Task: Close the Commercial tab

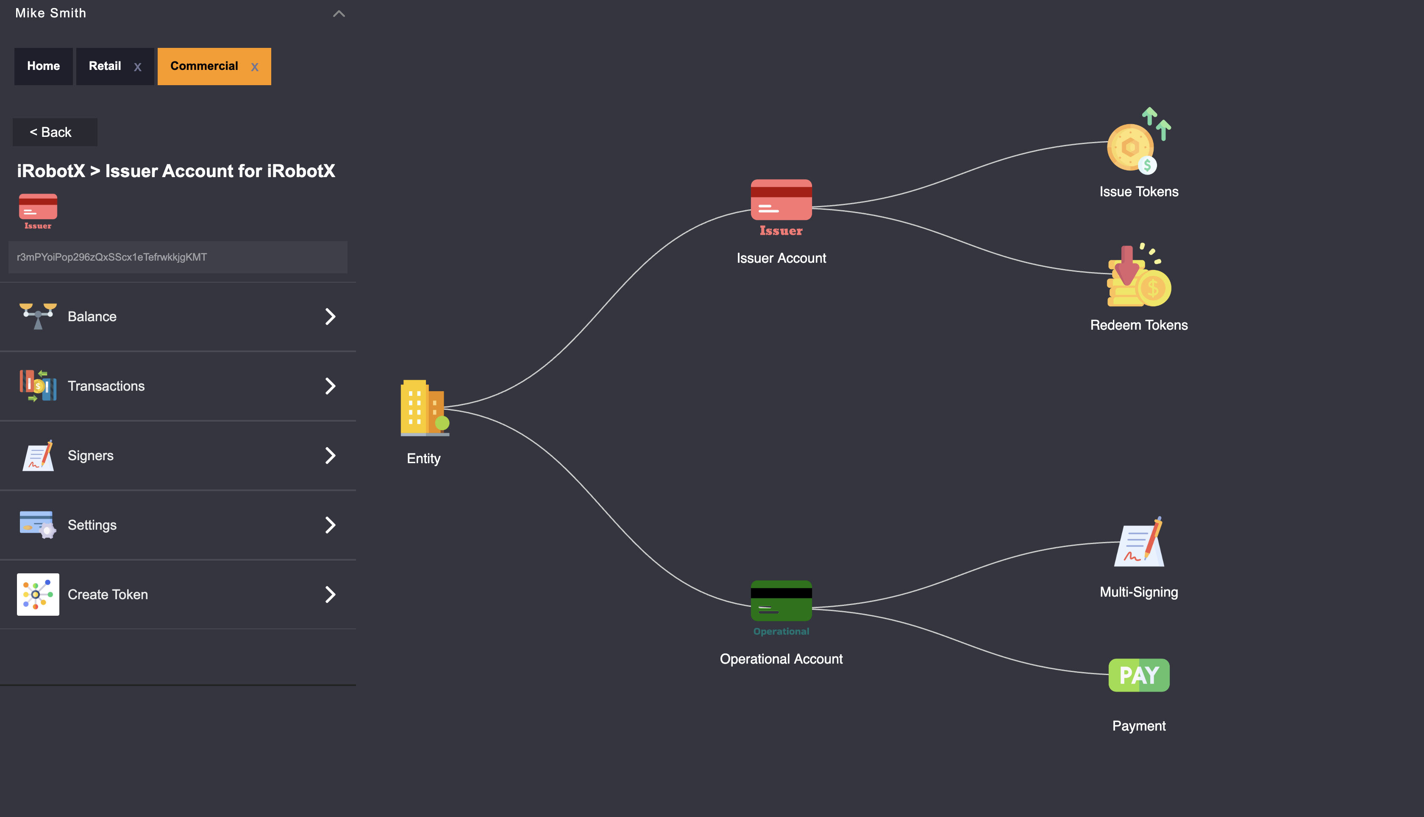Action: (x=255, y=67)
